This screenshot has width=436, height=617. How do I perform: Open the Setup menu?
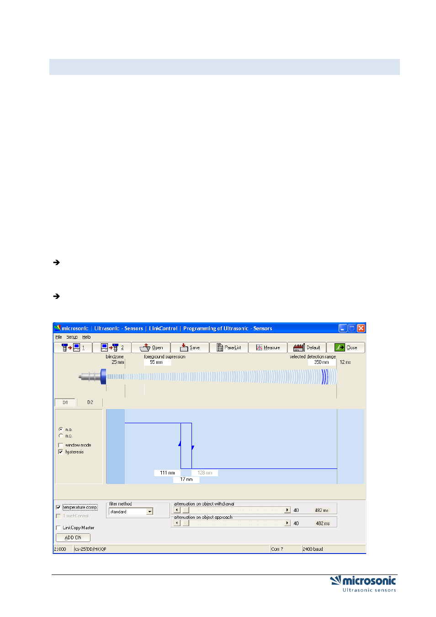tap(72, 337)
